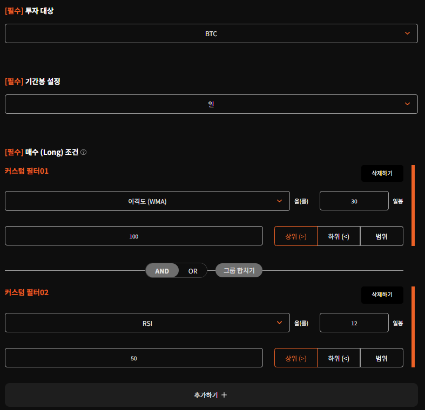425x410 pixels.
Task: Open the RSI indicator dropdown
Action: pos(147,323)
